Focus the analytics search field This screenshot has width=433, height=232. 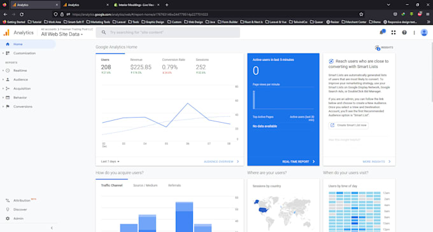coord(168,32)
